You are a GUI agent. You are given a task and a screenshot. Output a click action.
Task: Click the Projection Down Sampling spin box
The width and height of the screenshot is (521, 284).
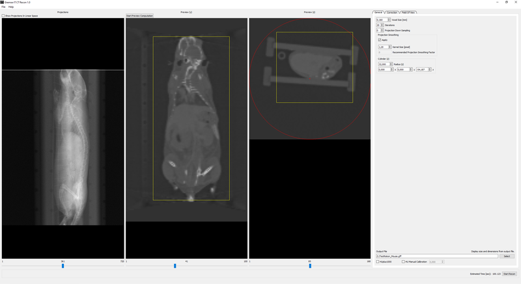pyautogui.click(x=380, y=31)
